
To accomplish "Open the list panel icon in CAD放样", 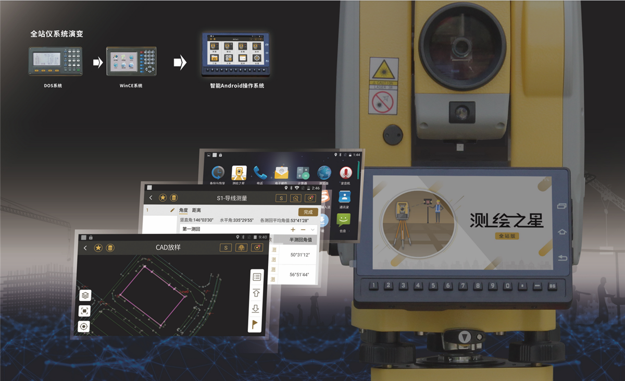I will (256, 277).
